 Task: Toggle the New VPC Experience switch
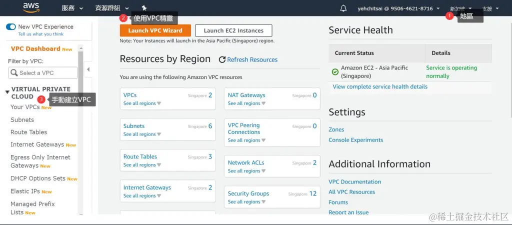coord(11,27)
